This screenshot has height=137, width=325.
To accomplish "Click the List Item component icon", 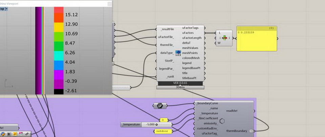I will (x=224, y=38).
